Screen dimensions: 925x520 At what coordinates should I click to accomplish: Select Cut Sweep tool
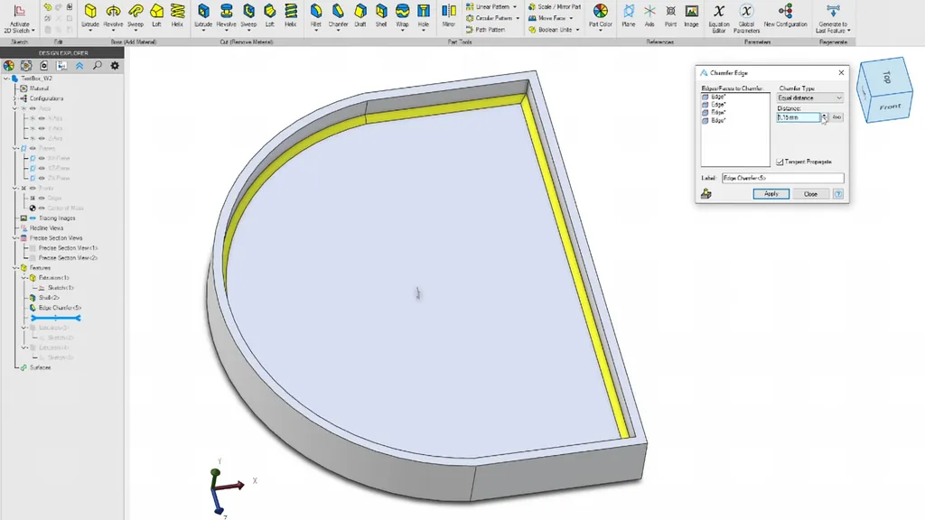(x=249, y=16)
